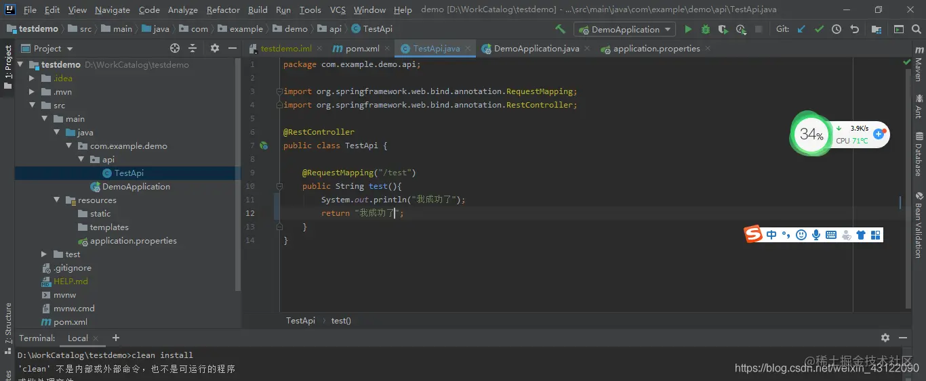Click the Sogou emoji smiley icon
926x381 pixels.
[801, 235]
